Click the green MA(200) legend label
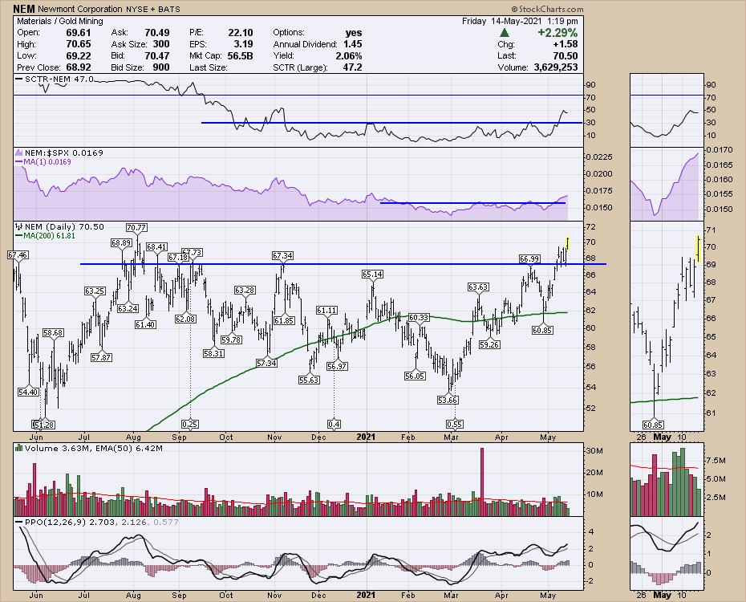Image resolution: width=746 pixels, height=602 pixels. tap(47, 237)
